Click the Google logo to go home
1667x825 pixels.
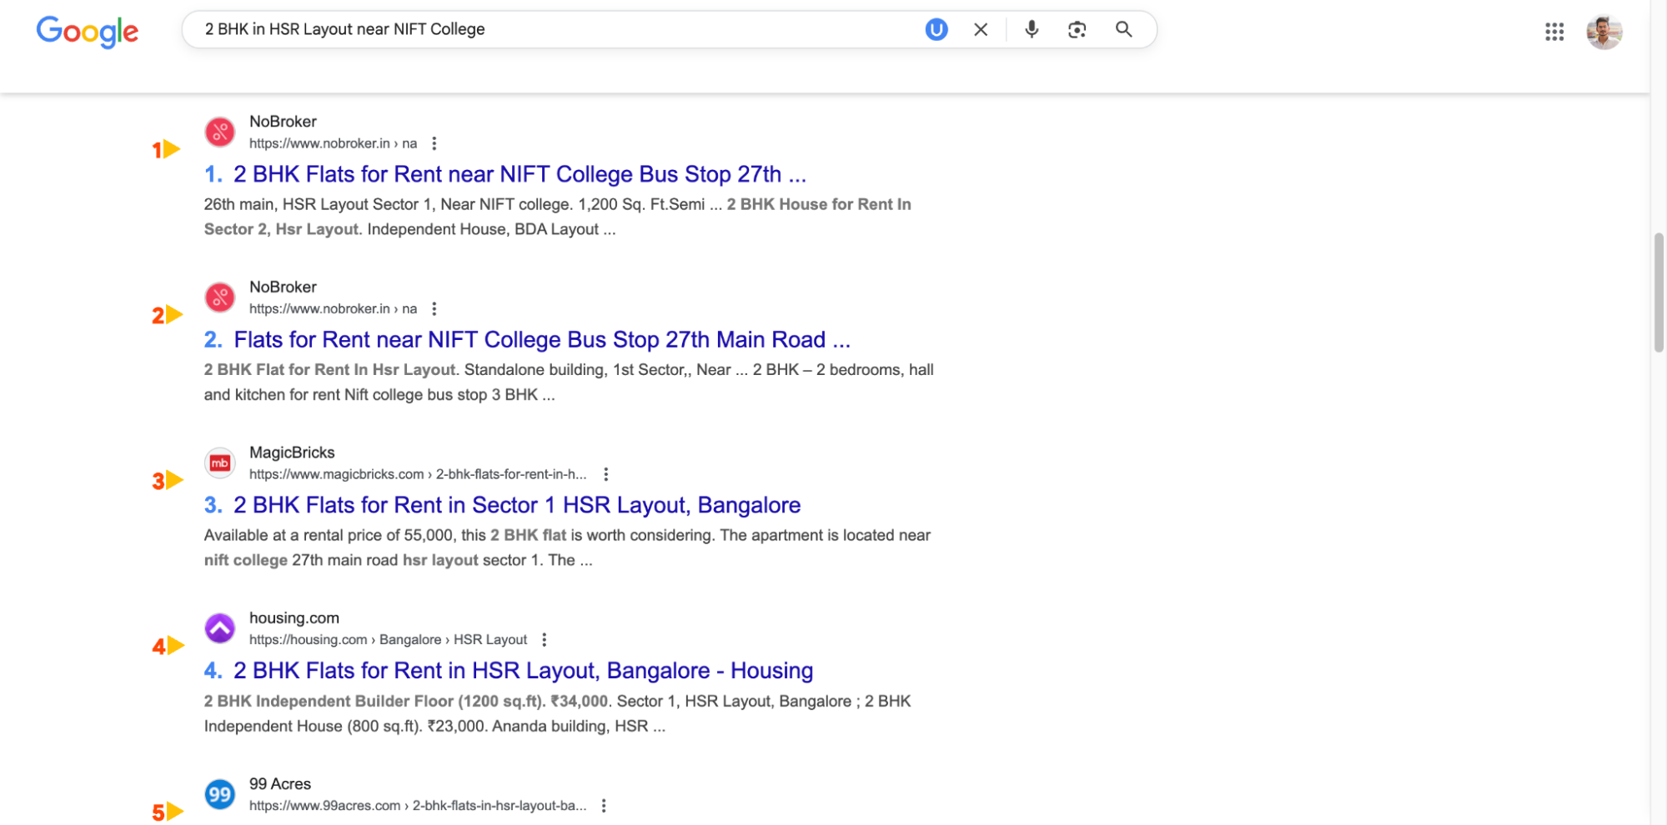tap(87, 32)
